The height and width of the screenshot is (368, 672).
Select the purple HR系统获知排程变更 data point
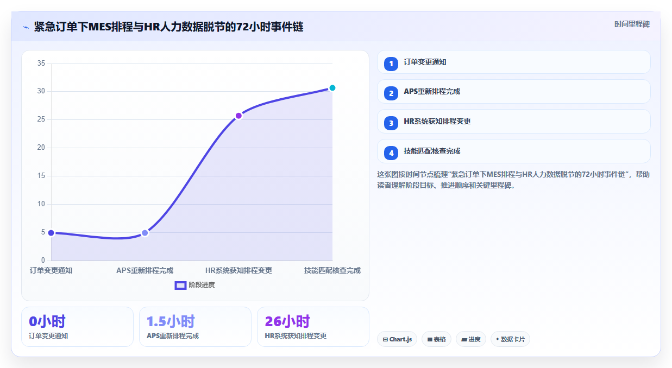(x=238, y=116)
